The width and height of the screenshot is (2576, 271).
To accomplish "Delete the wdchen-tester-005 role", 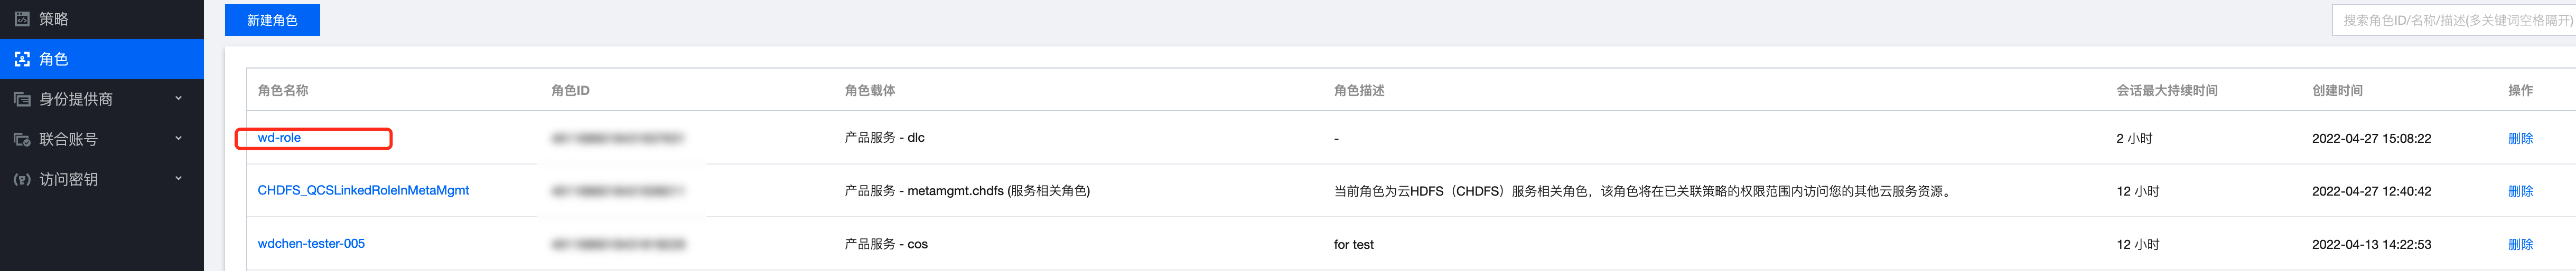I will 2520,244.
